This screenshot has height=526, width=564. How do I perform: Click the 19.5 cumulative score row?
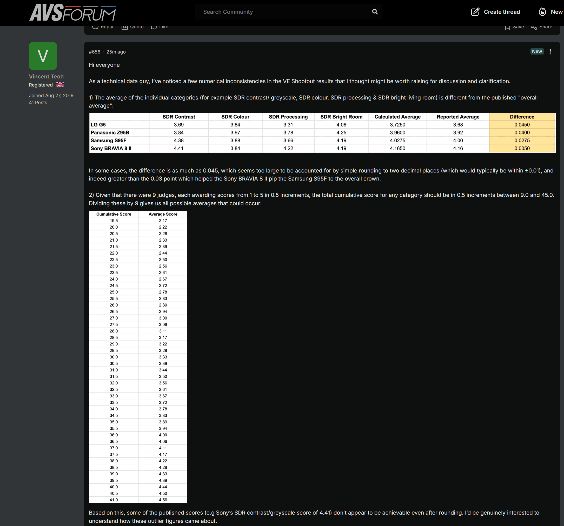[x=138, y=221]
